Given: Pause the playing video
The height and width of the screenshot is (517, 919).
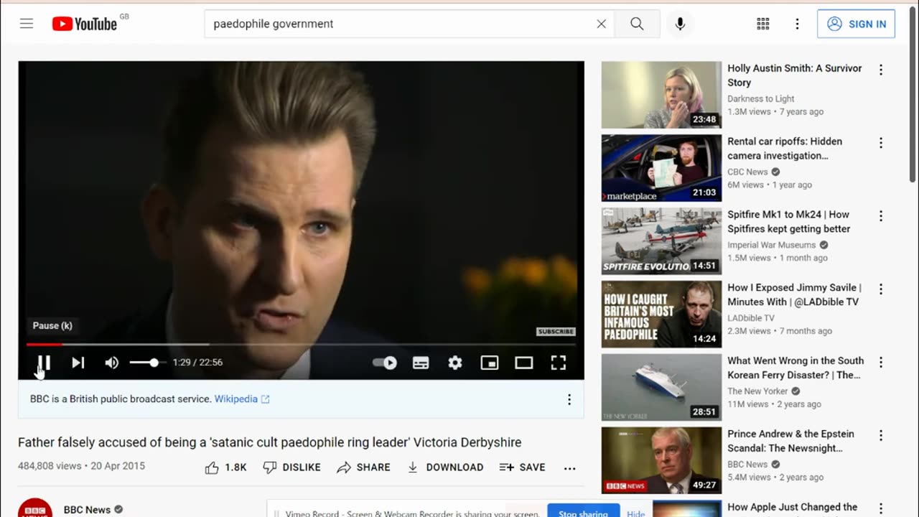Looking at the screenshot, I should pyautogui.click(x=44, y=363).
